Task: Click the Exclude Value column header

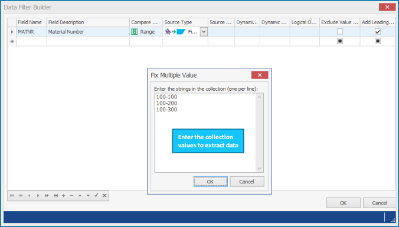Action: [340, 22]
